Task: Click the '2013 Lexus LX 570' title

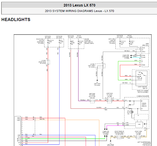Action: [79, 5]
